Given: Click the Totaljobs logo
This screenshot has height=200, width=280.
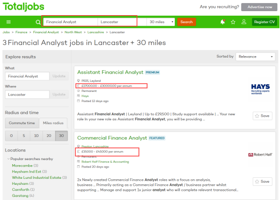Looking at the screenshot, I should [23, 7].
